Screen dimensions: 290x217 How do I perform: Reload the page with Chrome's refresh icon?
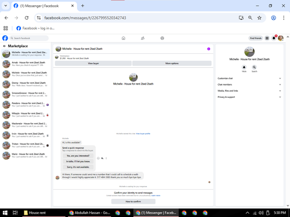27,18
